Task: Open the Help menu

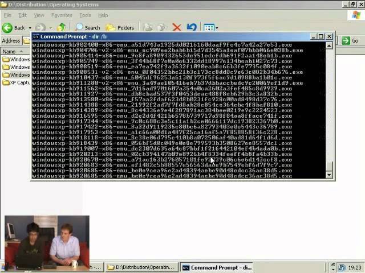Action: (x=103, y=15)
